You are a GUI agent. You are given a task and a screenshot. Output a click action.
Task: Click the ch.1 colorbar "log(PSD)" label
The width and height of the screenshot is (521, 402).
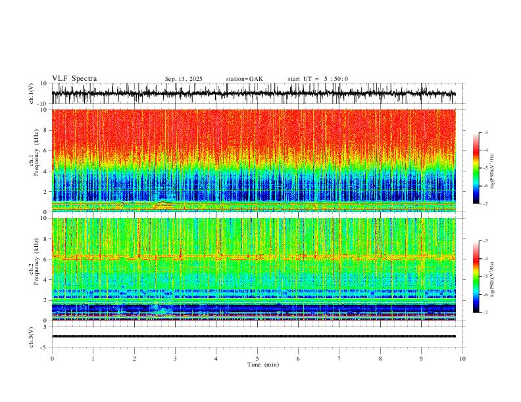[x=492, y=171]
